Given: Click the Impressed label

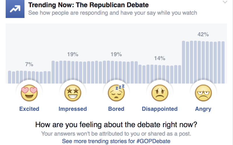Looking at the screenshot, I should [73, 109].
